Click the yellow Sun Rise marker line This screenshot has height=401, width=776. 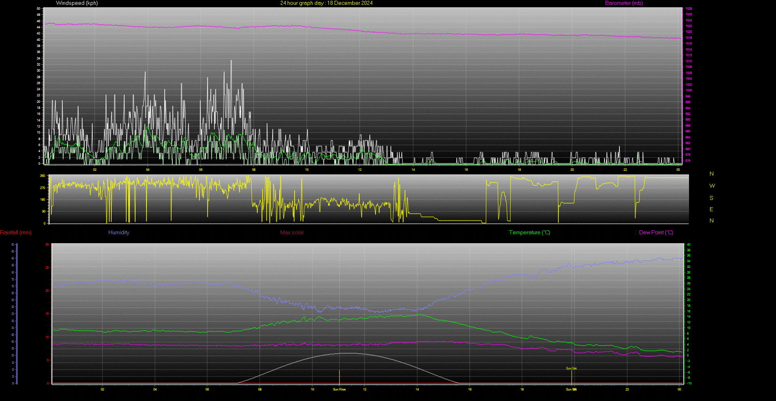pos(339,376)
